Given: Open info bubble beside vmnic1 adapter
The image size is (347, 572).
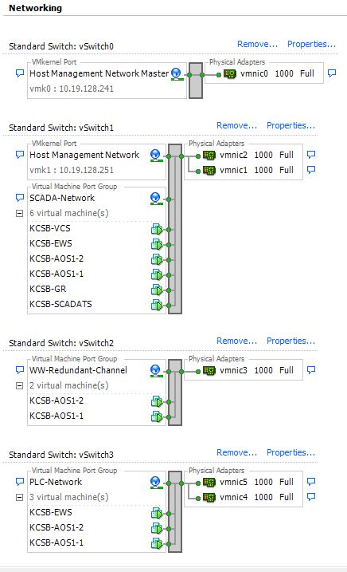Looking at the screenshot, I should click(311, 170).
